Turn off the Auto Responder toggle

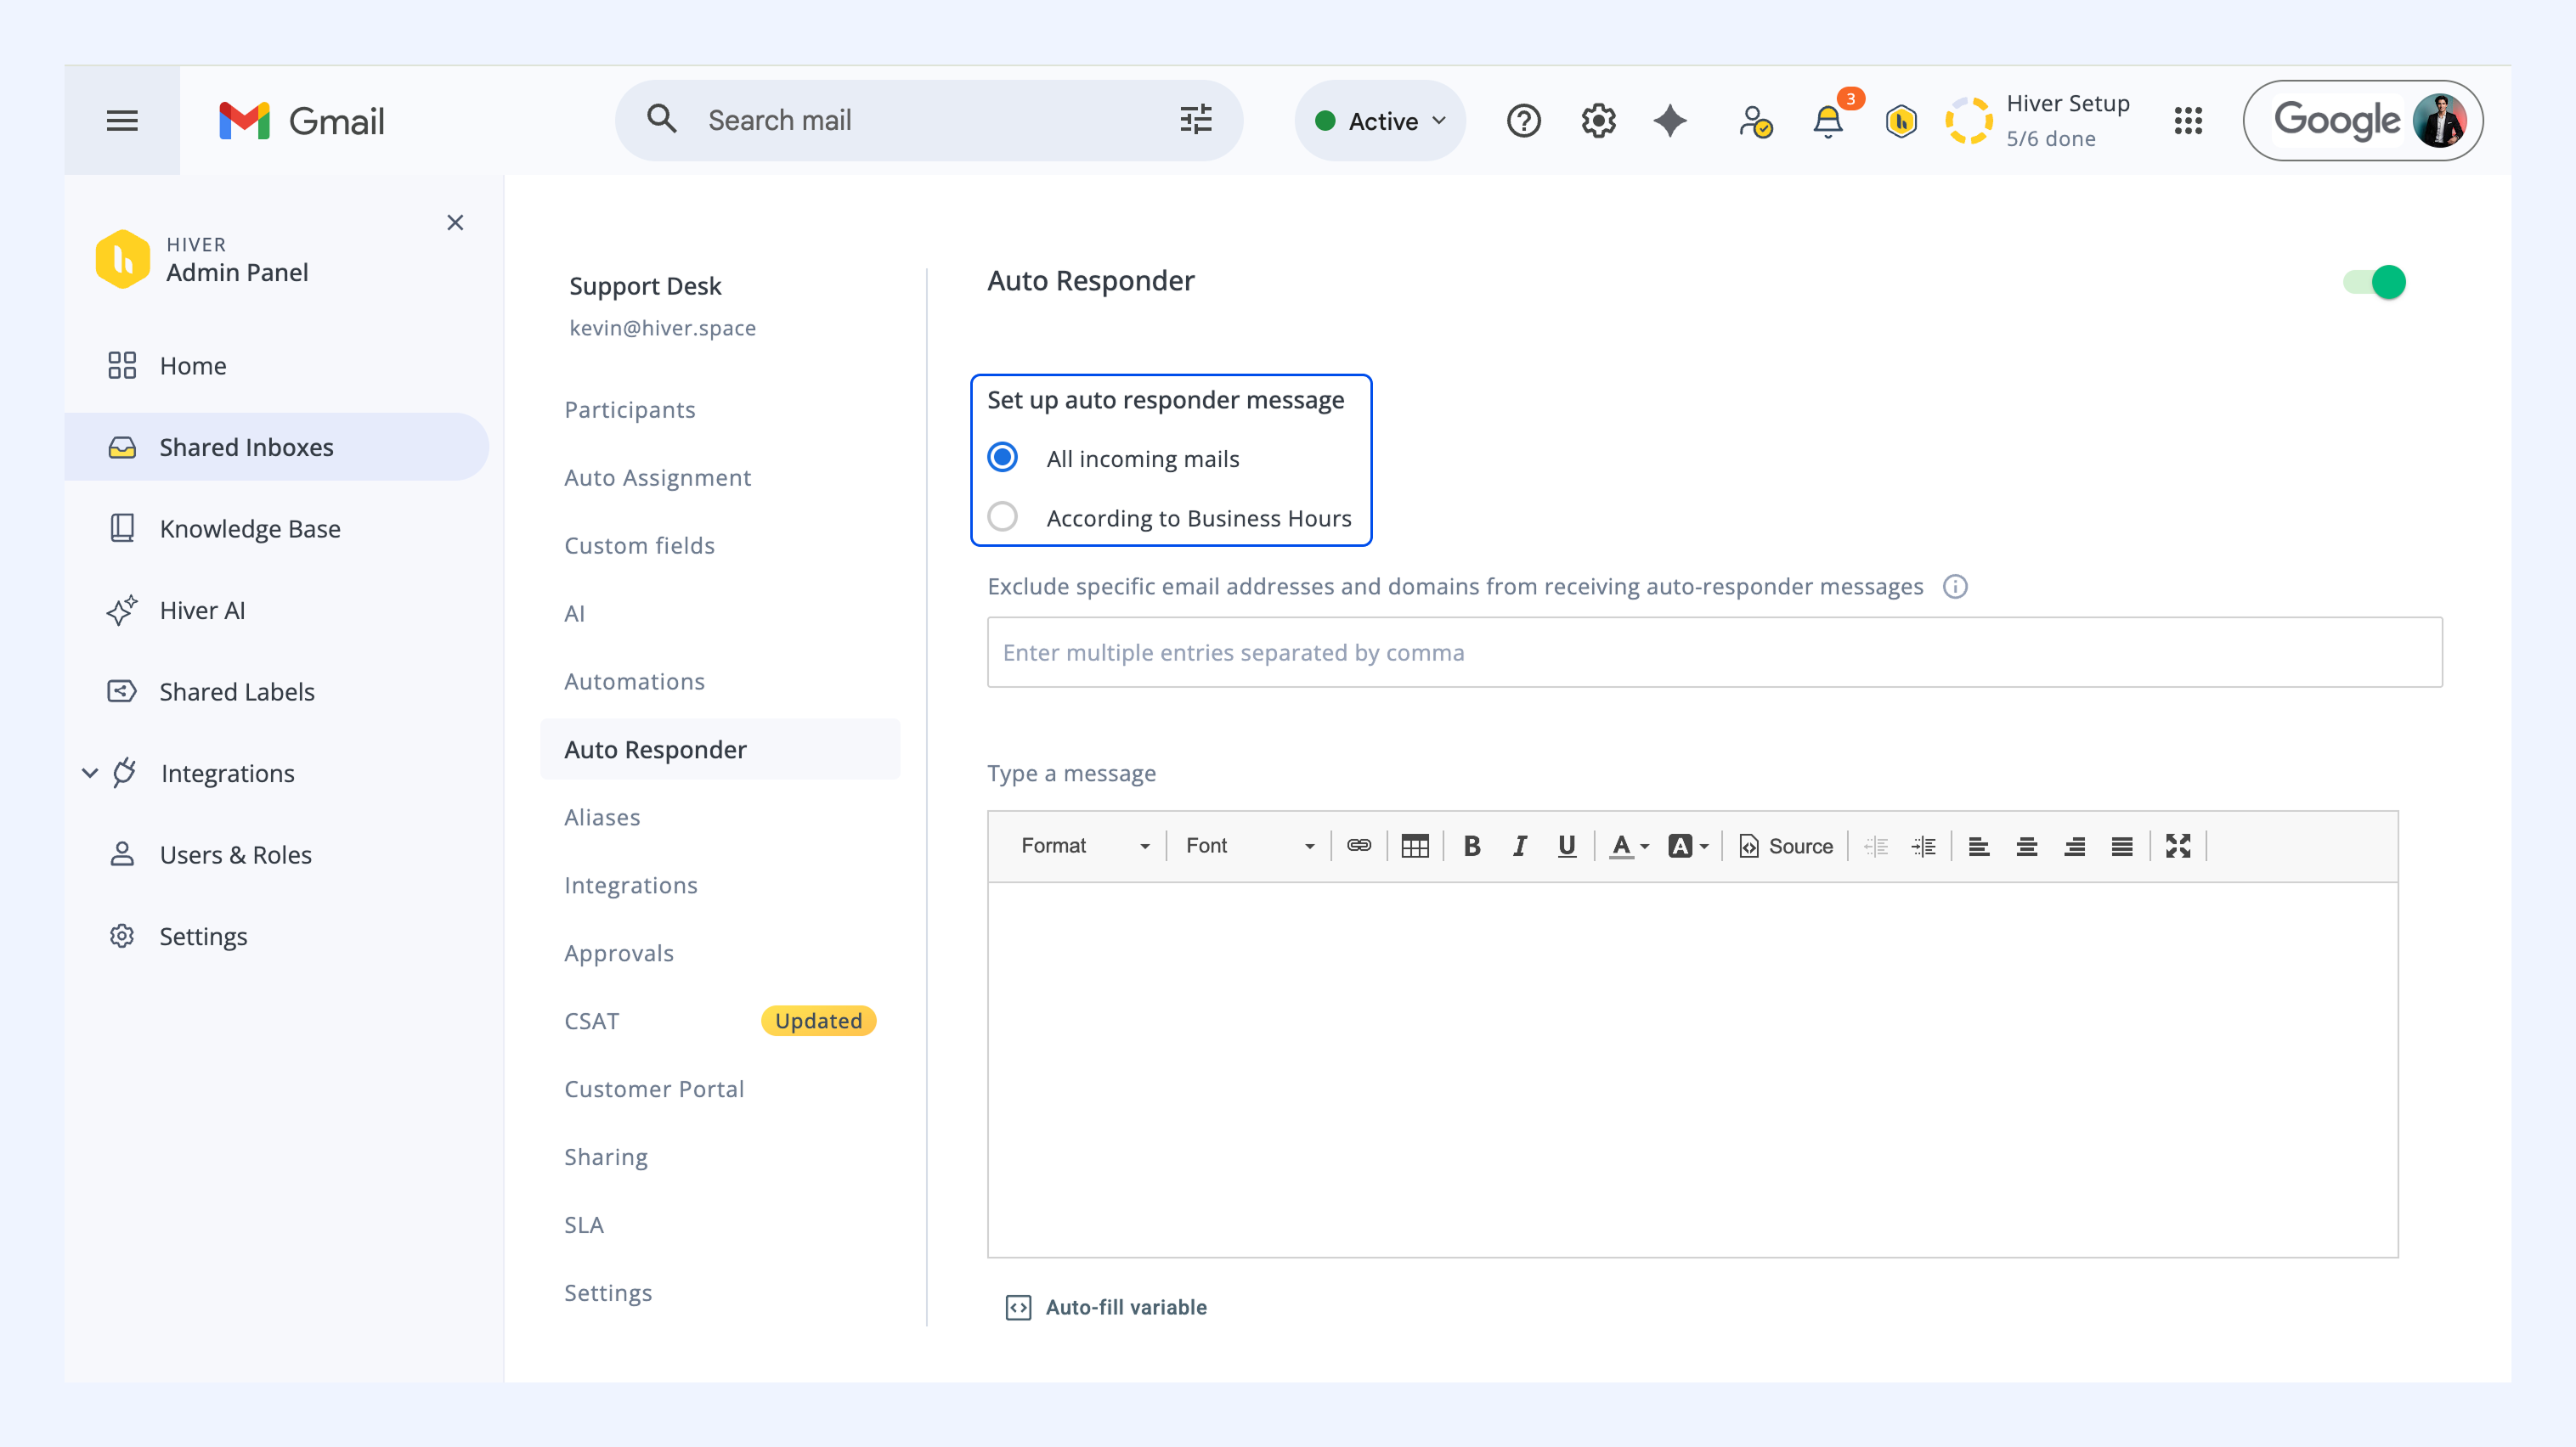pos(2374,282)
